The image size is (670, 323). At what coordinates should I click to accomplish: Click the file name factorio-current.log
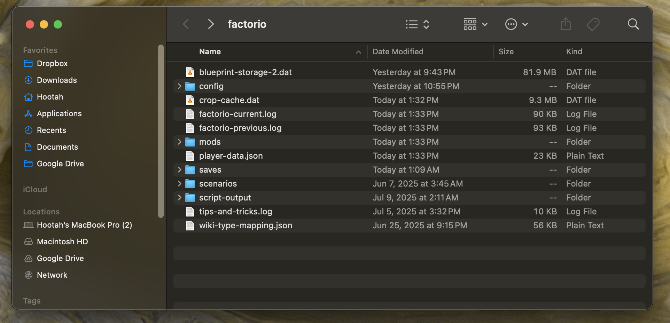[x=237, y=114]
